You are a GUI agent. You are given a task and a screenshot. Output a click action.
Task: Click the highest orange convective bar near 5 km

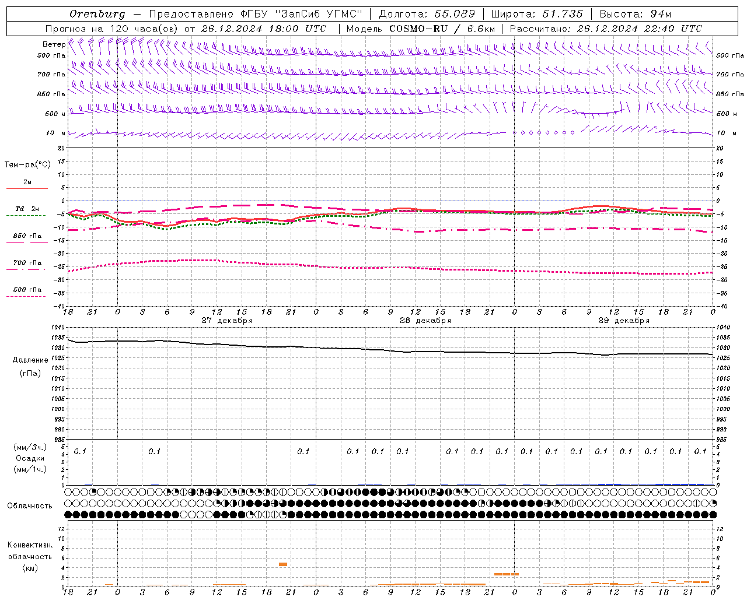283,564
